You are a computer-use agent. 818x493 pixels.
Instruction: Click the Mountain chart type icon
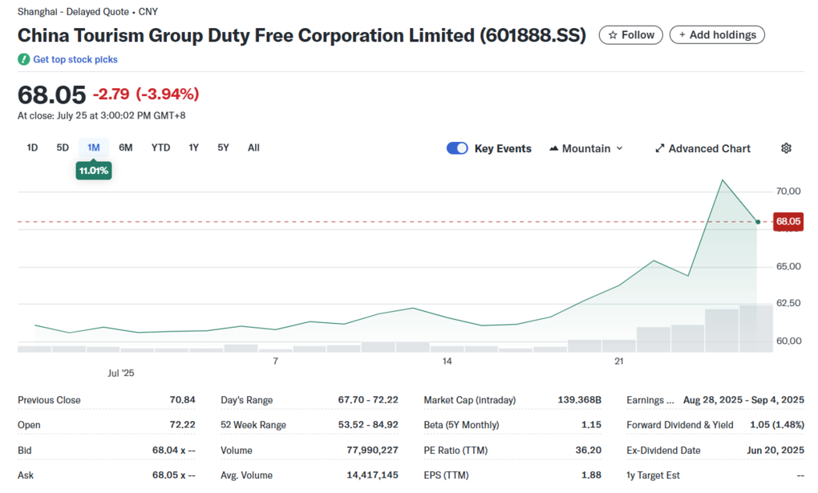554,148
